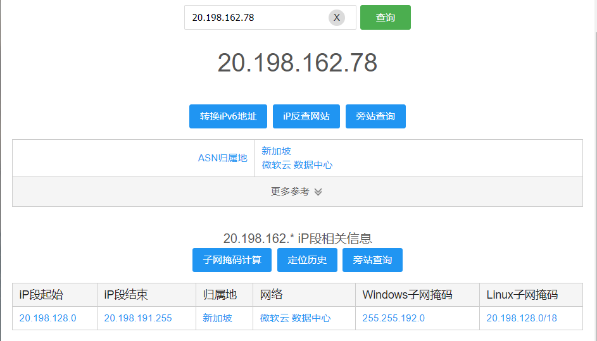Open the 子网掩码计算 button
Screen dimensions: 597x341
[232, 260]
